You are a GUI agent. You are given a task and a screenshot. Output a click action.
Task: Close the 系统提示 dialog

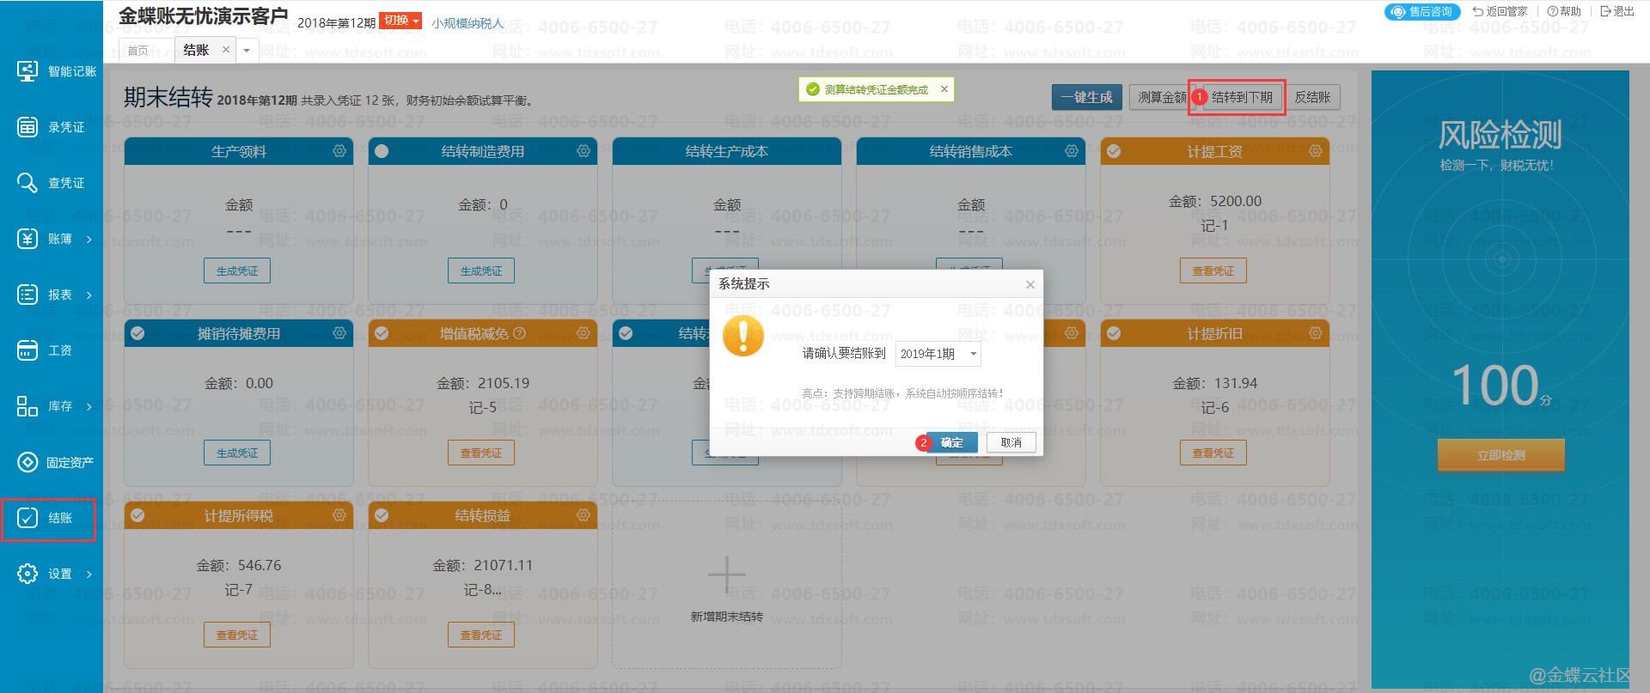(1030, 284)
